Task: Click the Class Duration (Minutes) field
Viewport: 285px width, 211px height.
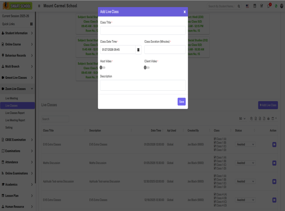Action: (x=165, y=50)
